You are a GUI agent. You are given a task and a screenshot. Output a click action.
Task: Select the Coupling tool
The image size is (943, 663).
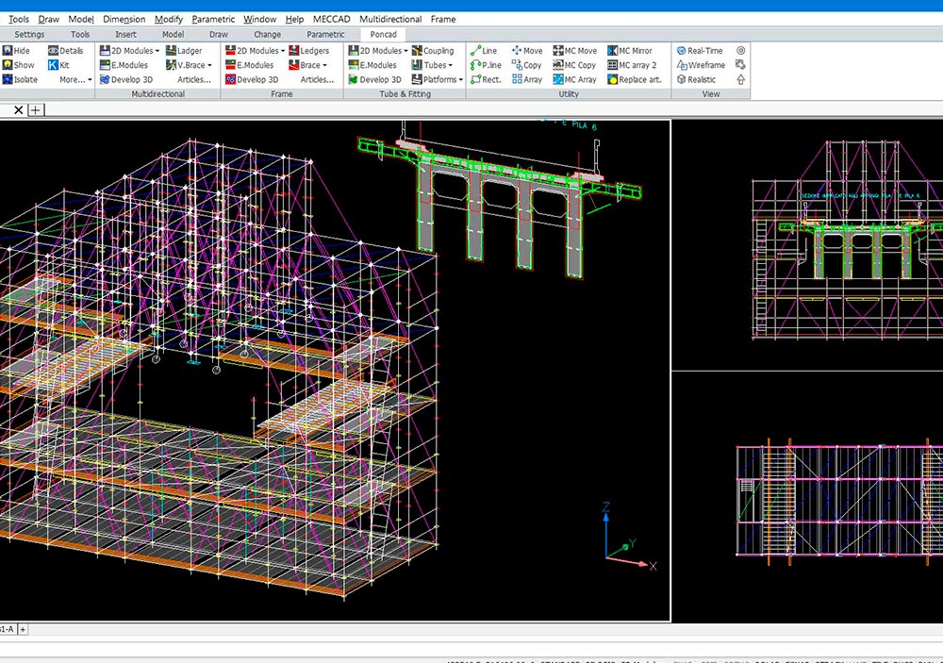point(433,51)
